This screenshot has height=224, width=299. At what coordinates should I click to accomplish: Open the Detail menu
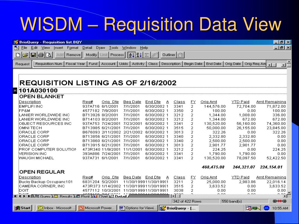coord(87,48)
